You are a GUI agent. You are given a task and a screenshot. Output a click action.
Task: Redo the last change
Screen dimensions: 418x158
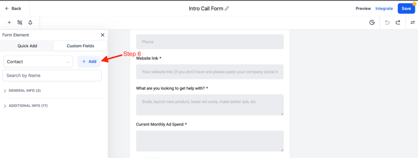(398, 22)
